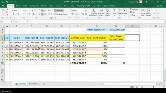
Task: Click Tell me what you want to do
Action: click(x=106, y=6)
